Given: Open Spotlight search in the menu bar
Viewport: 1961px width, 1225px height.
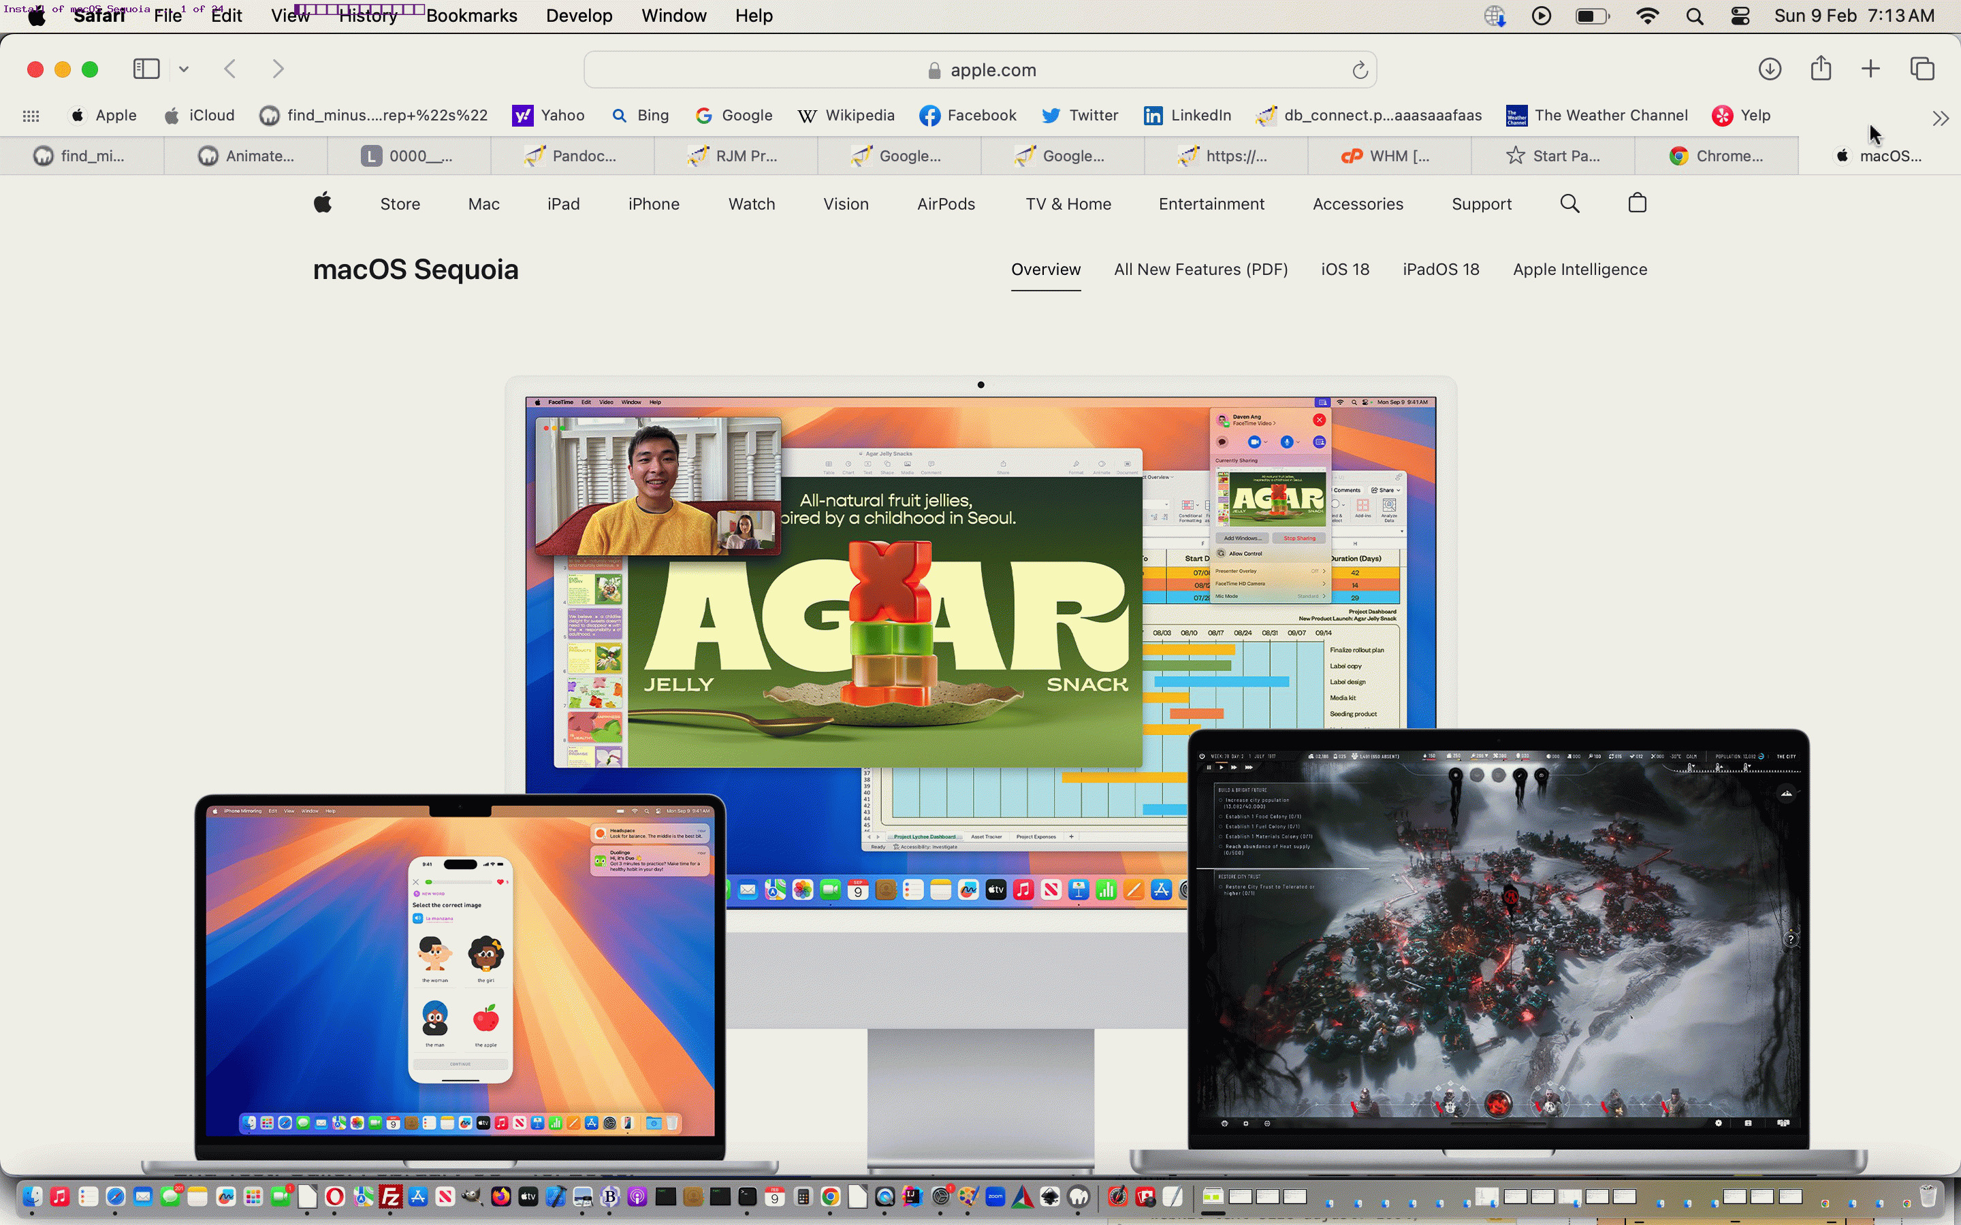Looking at the screenshot, I should click(x=1694, y=16).
